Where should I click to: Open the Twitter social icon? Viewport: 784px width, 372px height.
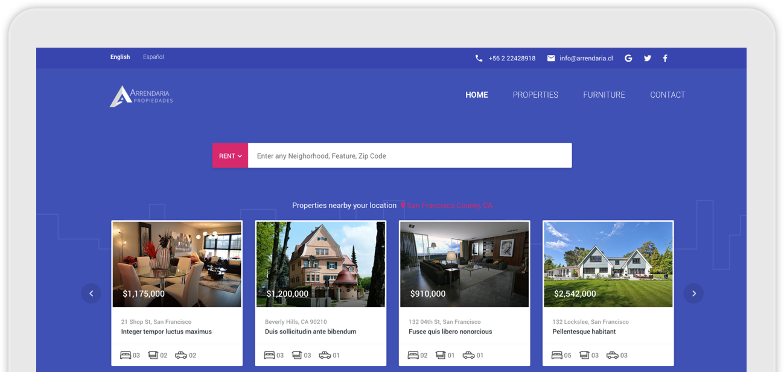tap(648, 58)
